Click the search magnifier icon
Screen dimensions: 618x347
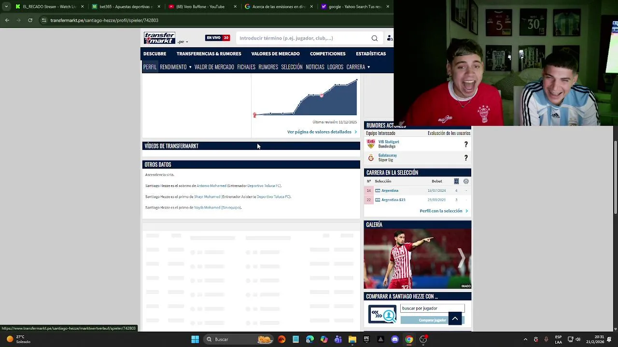click(375, 38)
